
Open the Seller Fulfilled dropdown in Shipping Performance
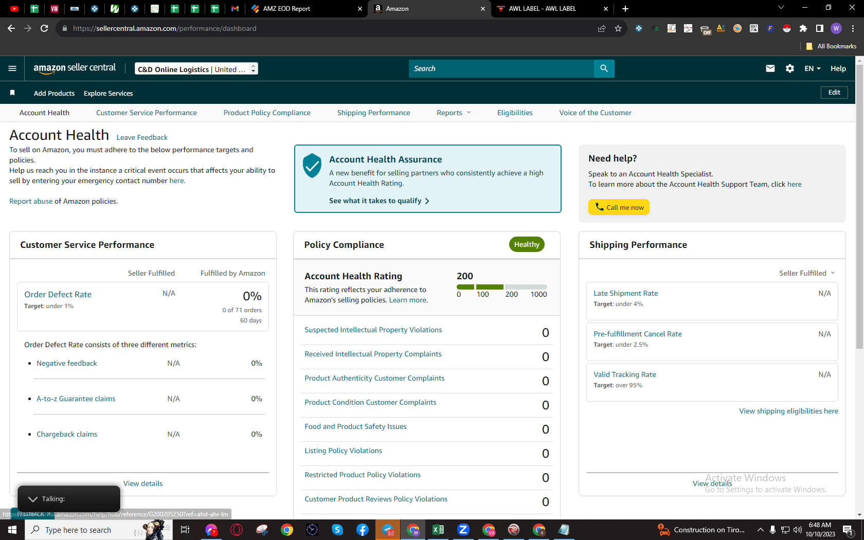coord(807,273)
